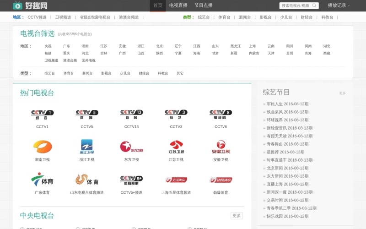Open 环球视界 2016-08-13期

[288, 120]
